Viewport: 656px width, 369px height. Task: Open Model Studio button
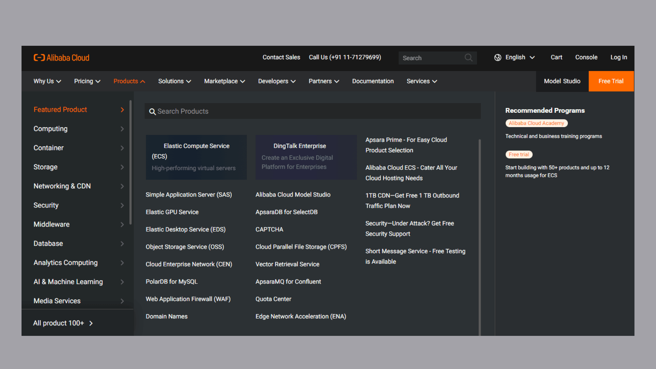click(562, 81)
